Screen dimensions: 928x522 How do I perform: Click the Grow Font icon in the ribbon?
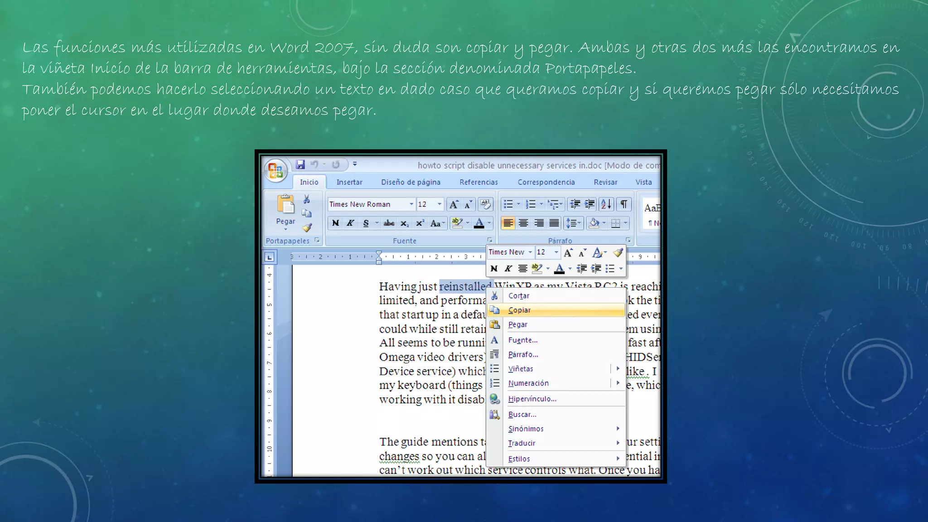pos(454,204)
